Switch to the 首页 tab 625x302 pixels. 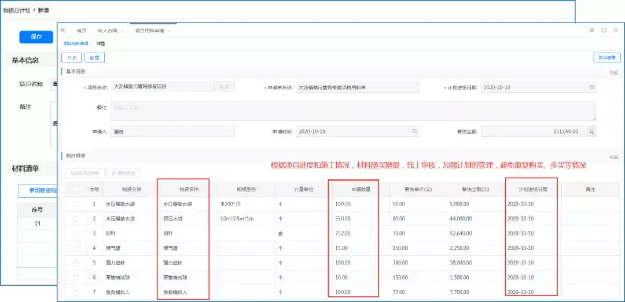coord(82,31)
